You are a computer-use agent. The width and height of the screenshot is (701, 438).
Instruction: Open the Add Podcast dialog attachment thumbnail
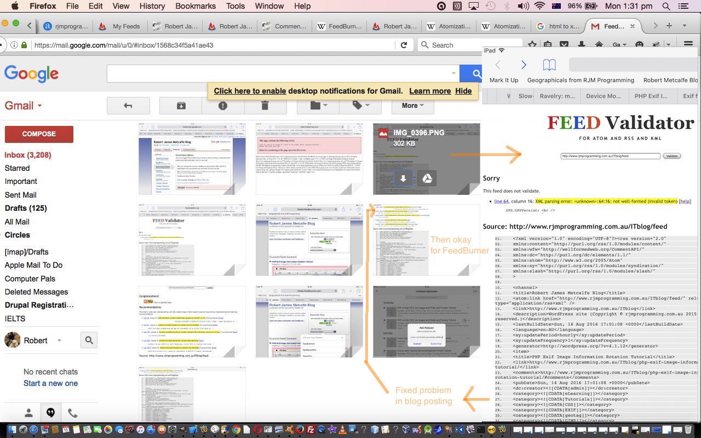(x=427, y=322)
